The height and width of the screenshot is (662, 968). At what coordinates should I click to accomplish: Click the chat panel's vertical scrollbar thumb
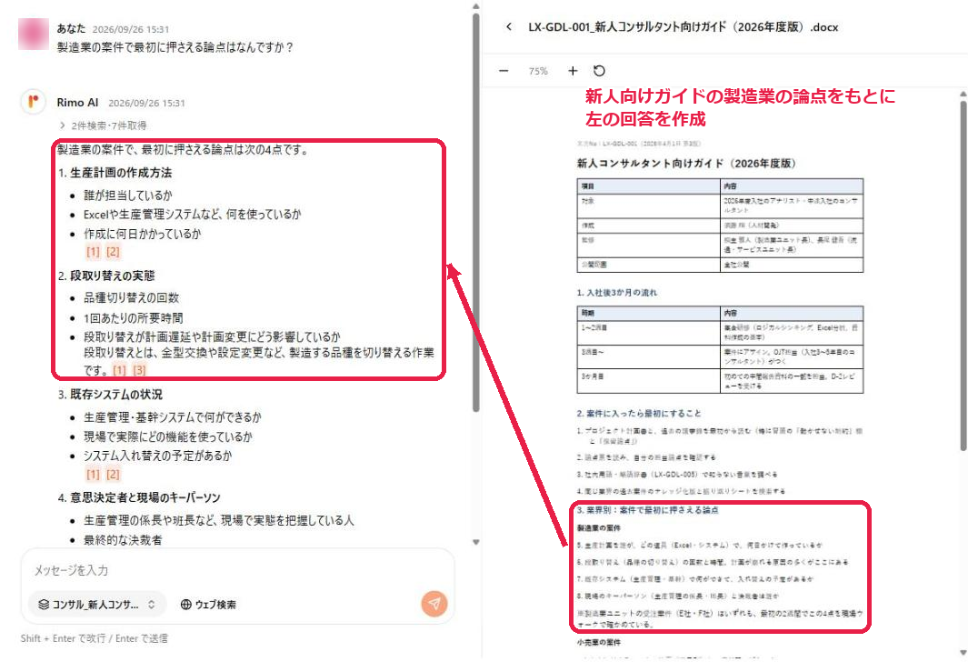(476, 212)
